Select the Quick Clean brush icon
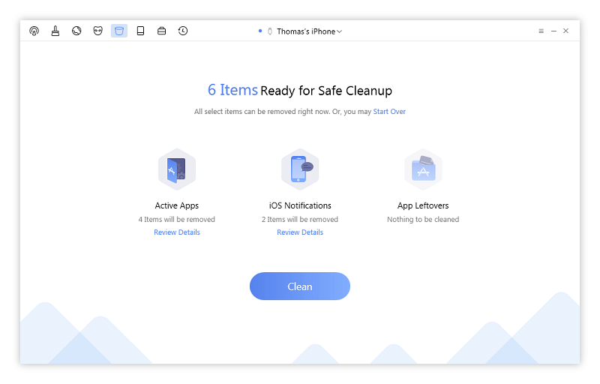This screenshot has height=384, width=600. point(55,31)
